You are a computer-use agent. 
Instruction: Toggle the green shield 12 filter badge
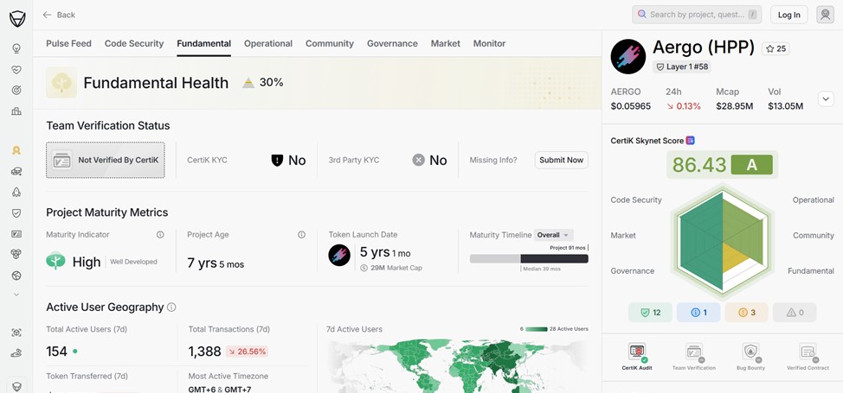[649, 313]
